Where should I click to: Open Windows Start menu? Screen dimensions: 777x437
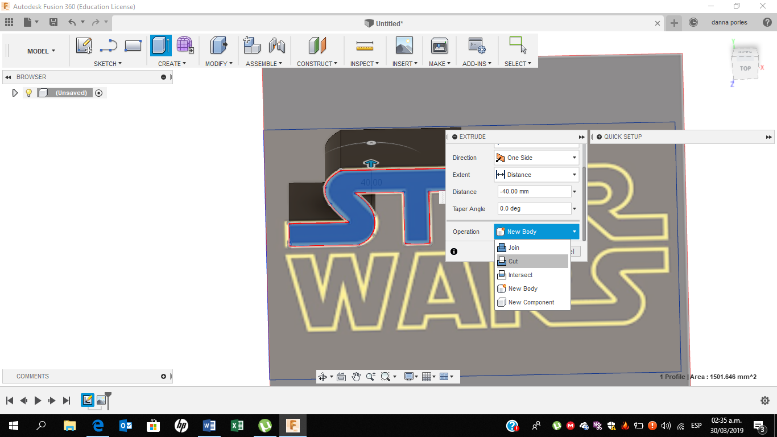pos(14,425)
